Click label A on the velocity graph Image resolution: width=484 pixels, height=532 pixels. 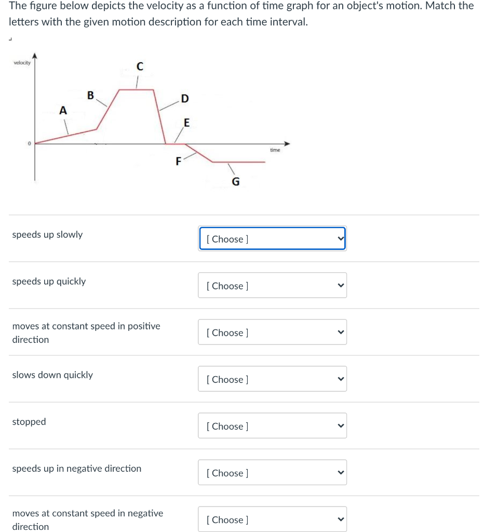click(x=63, y=110)
